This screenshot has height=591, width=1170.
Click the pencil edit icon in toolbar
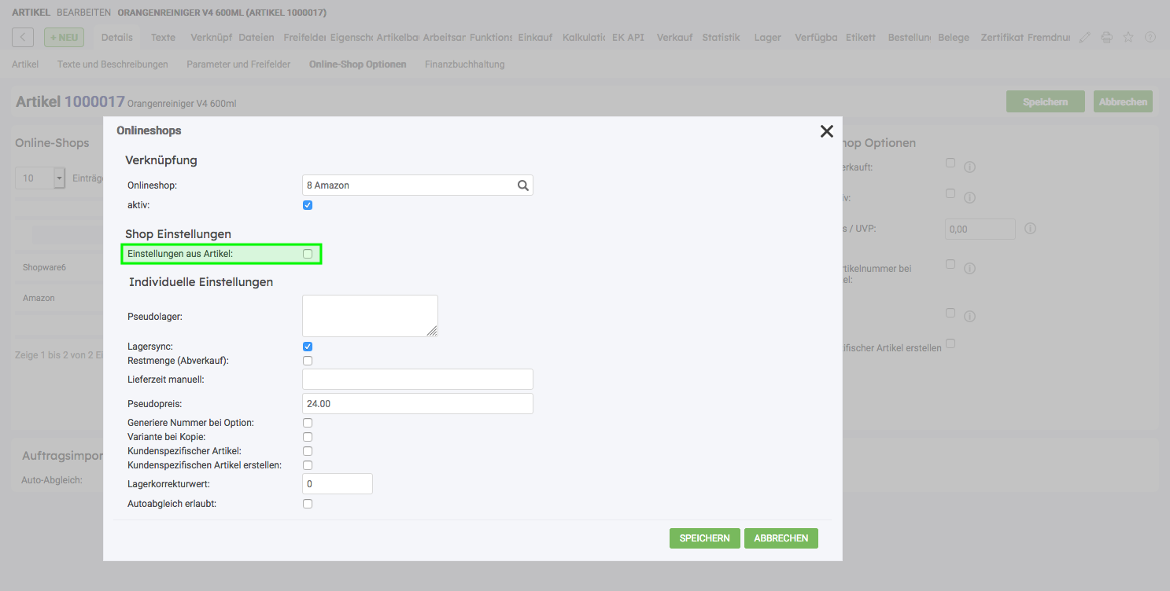(x=1085, y=38)
